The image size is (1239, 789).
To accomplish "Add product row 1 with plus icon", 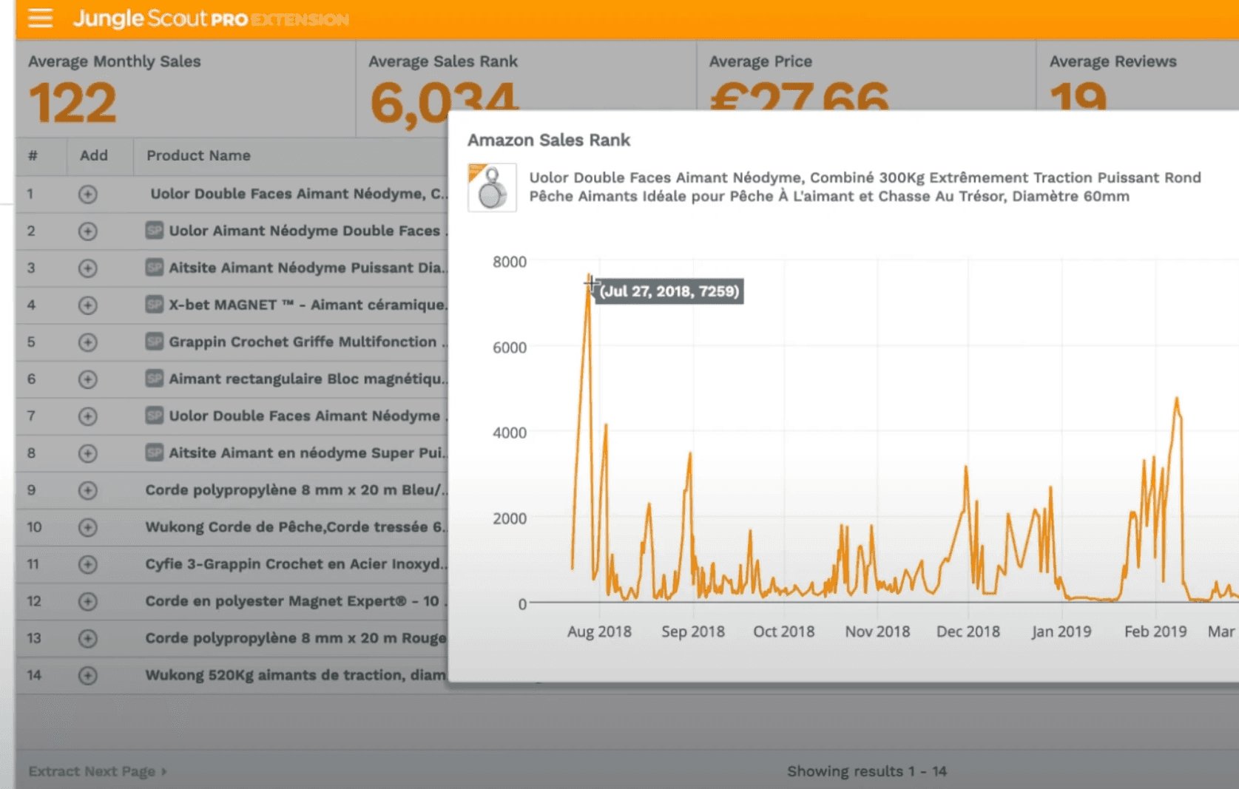I will tap(87, 194).
